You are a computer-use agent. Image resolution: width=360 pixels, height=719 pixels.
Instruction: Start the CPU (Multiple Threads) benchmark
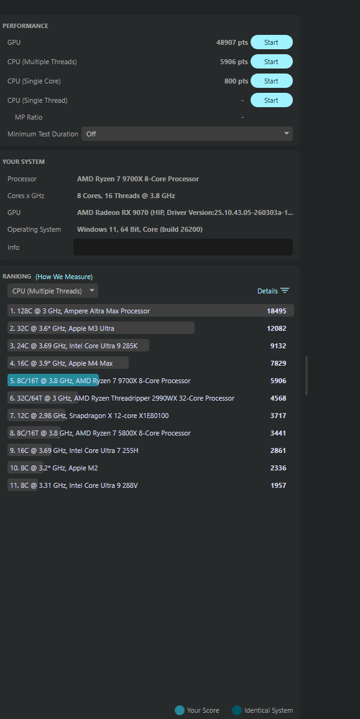pyautogui.click(x=271, y=62)
